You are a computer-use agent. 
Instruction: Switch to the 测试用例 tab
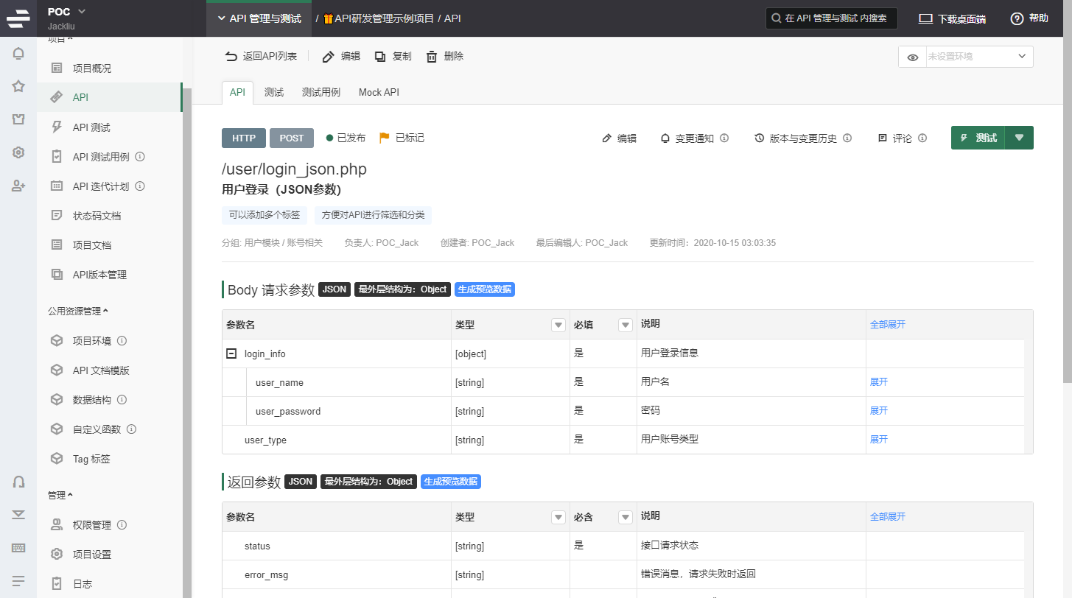(x=320, y=92)
